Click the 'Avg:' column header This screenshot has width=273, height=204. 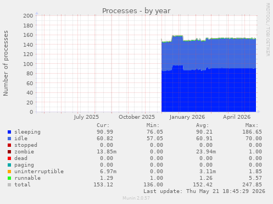(203, 125)
